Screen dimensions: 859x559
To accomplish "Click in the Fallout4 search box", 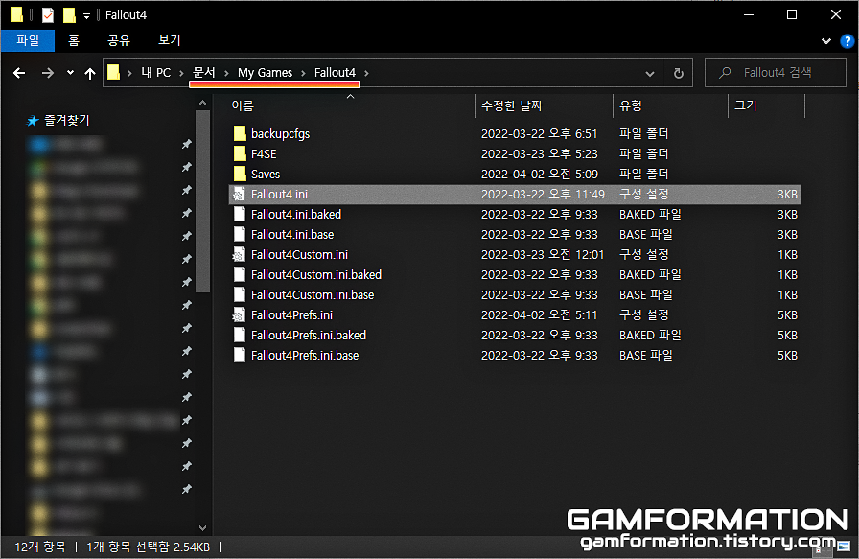I will pos(776,73).
